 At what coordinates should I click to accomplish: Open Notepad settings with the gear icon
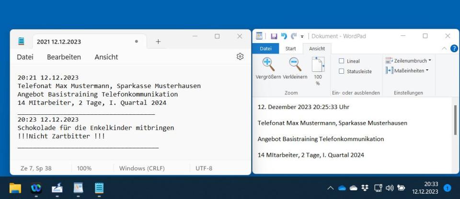[x=240, y=56]
